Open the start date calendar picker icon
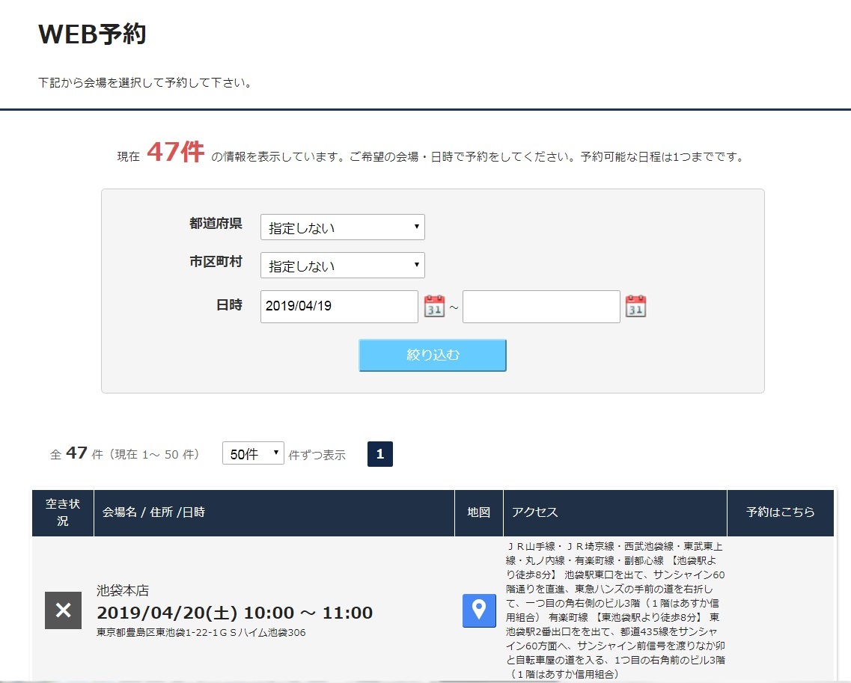Screen dimensions: 851x683 (434, 307)
